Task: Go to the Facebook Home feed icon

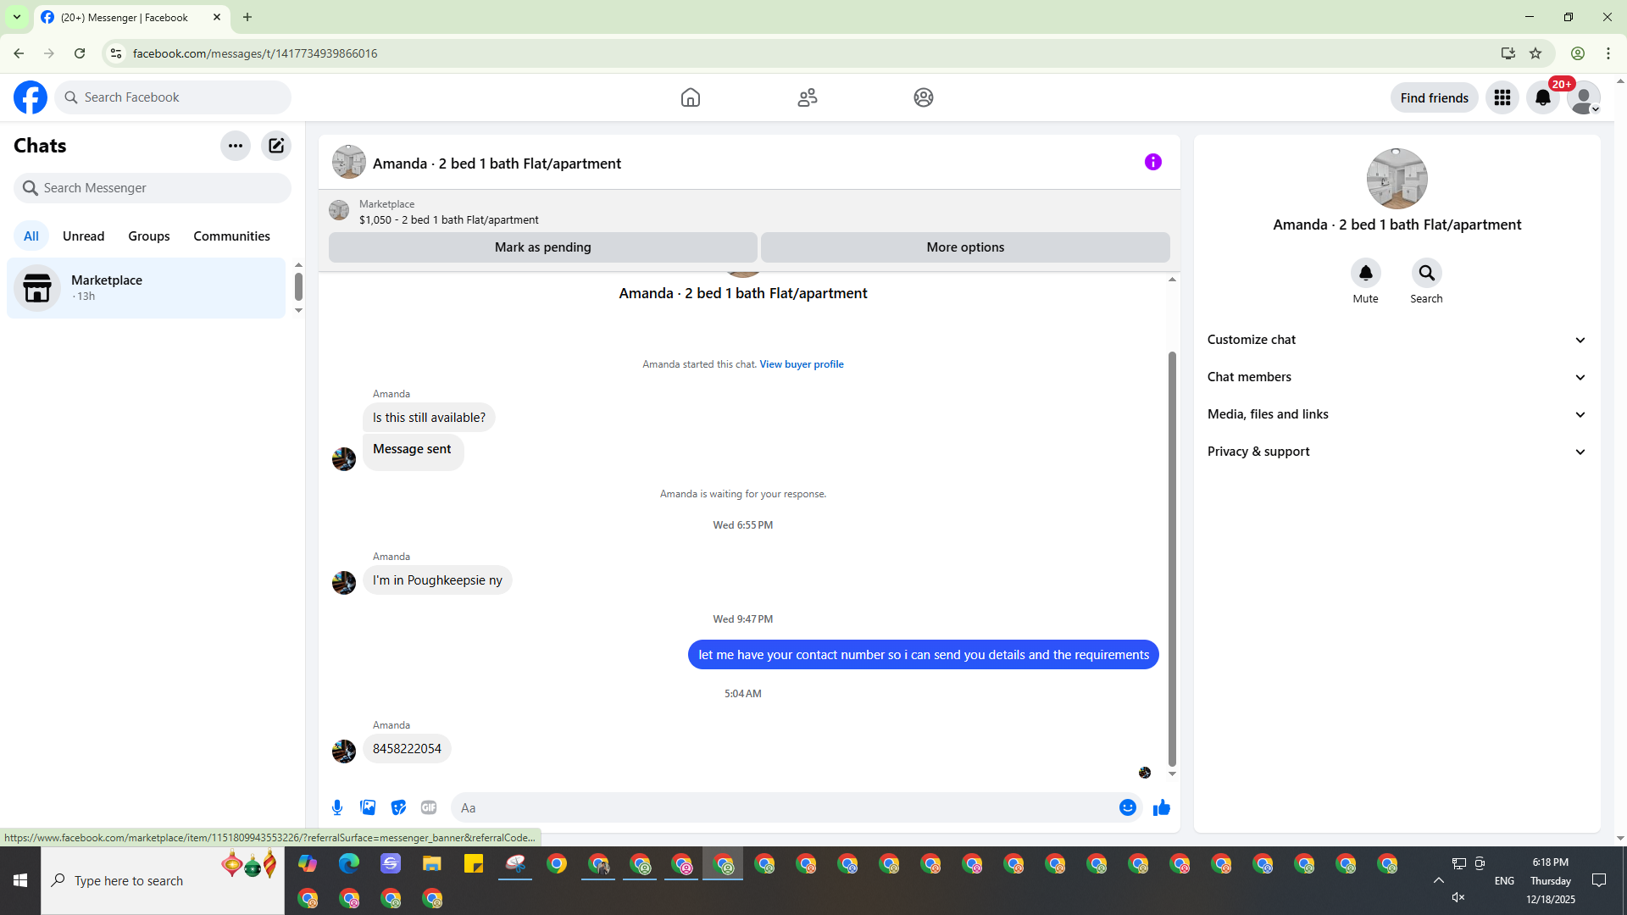Action: [691, 97]
